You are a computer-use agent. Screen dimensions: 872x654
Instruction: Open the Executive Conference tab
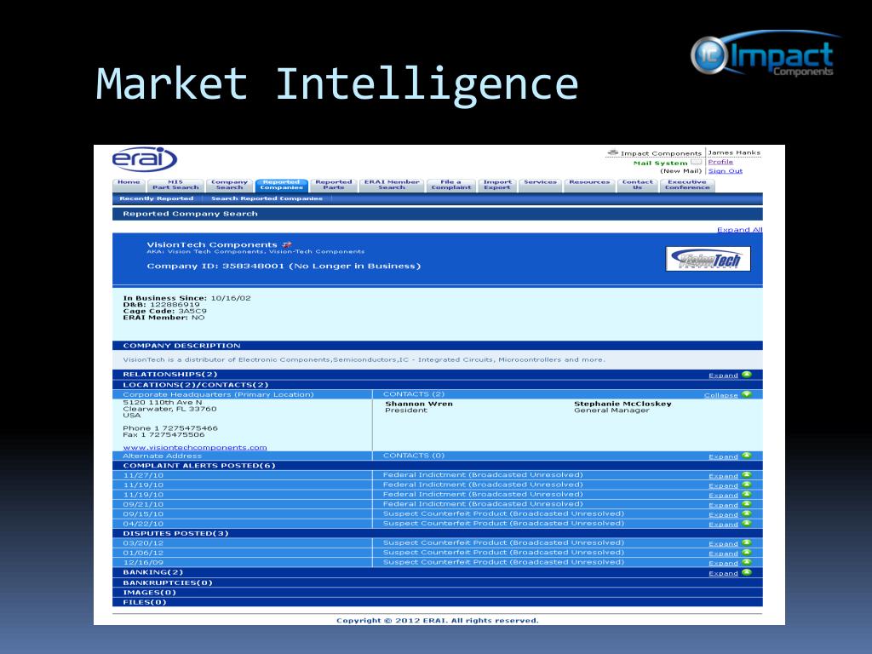[x=687, y=185]
